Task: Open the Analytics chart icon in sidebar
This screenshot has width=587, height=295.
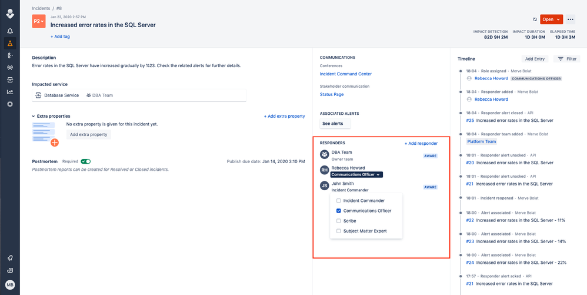Action: coord(10,92)
